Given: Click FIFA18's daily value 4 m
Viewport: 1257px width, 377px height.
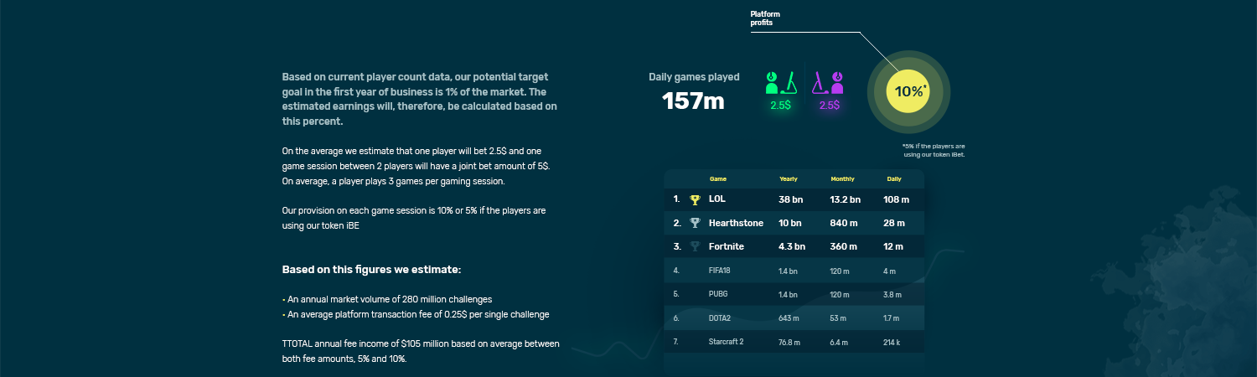Looking at the screenshot, I should [x=890, y=271].
